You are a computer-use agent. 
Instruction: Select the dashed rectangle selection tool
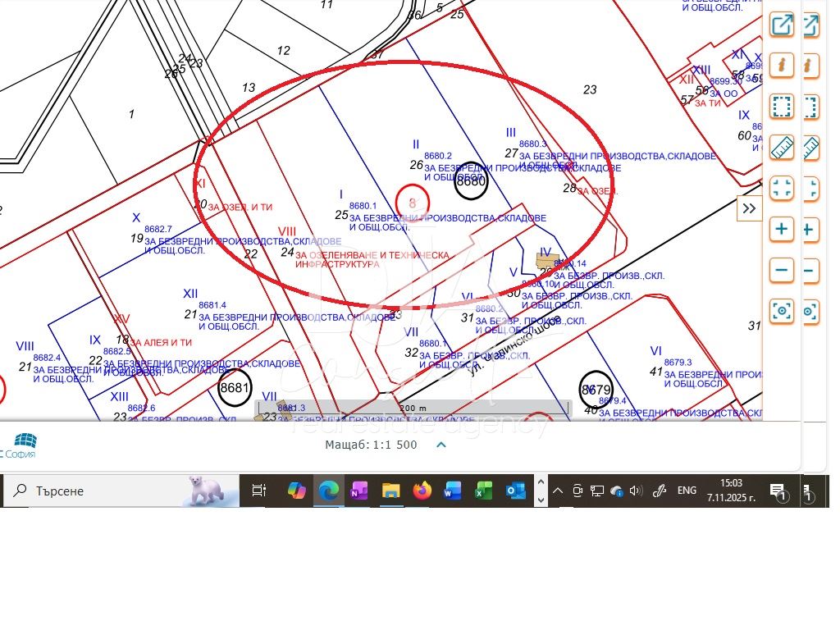[782, 106]
